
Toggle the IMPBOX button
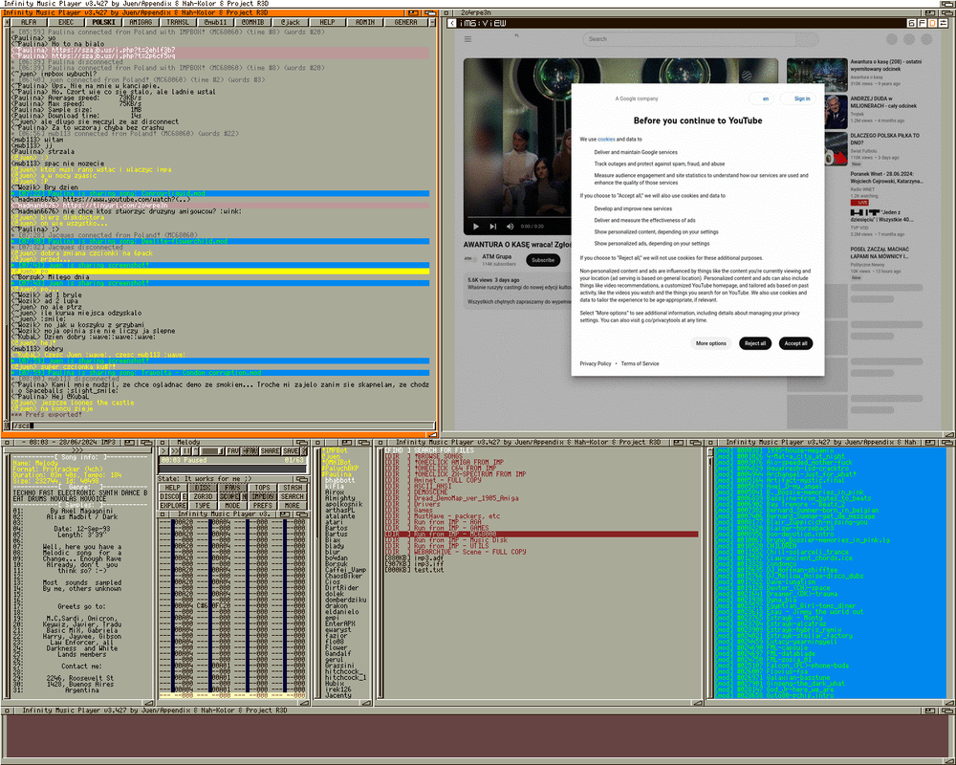pos(263,496)
